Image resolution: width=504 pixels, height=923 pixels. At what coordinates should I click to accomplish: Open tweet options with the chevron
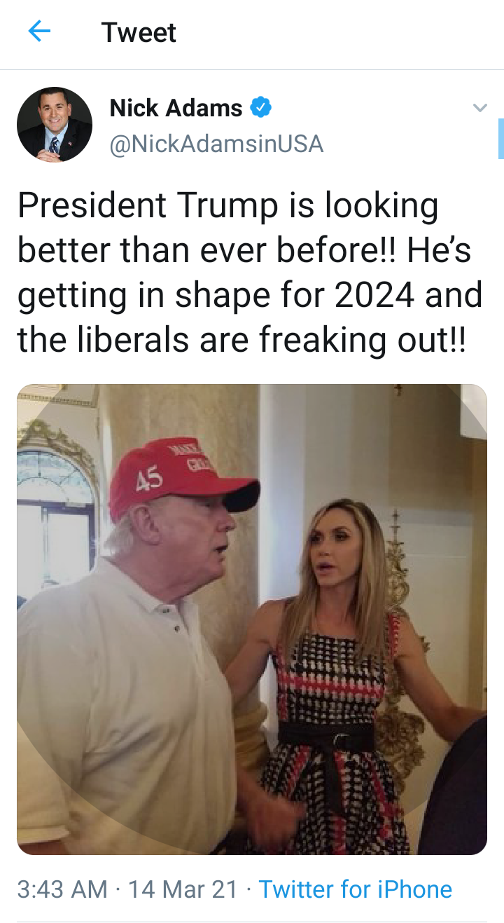click(x=479, y=108)
